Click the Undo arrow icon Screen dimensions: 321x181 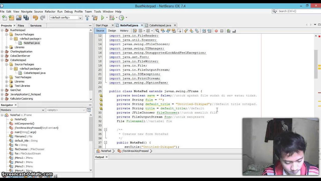pos(35,18)
